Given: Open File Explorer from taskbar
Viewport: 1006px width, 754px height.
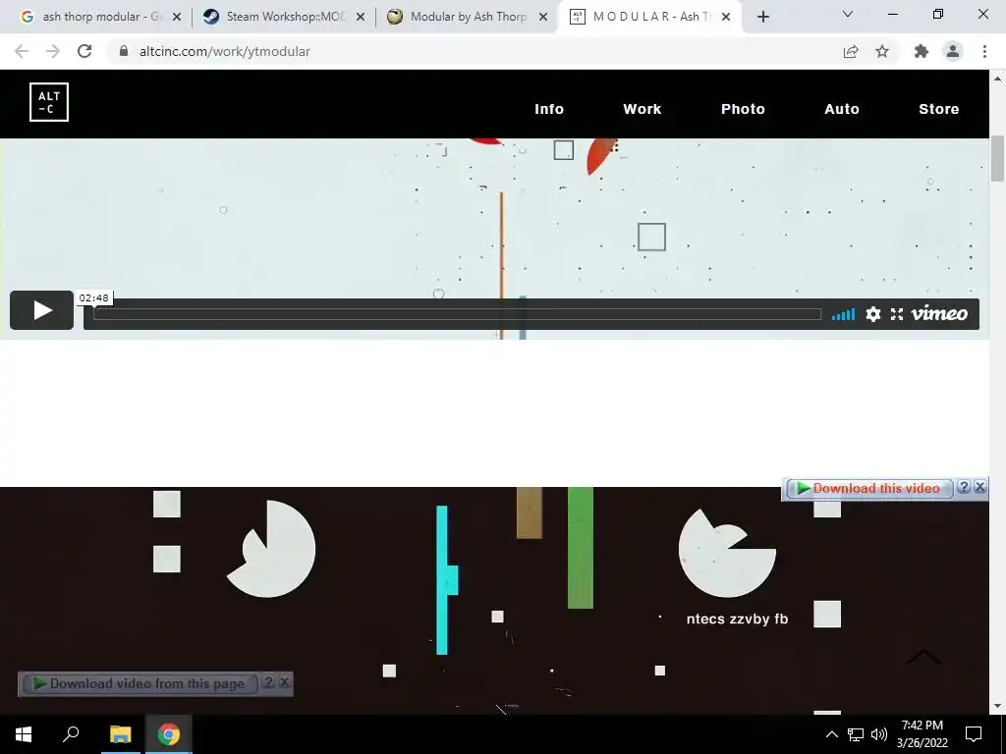Looking at the screenshot, I should 120,734.
